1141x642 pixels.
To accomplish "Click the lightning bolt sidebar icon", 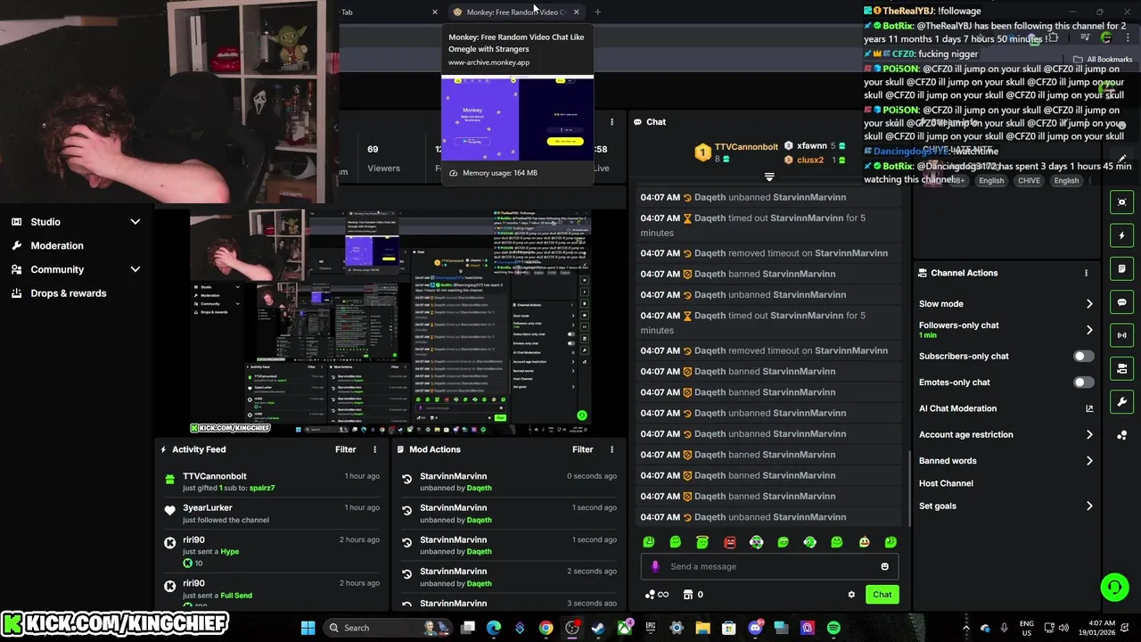I will (1122, 235).
